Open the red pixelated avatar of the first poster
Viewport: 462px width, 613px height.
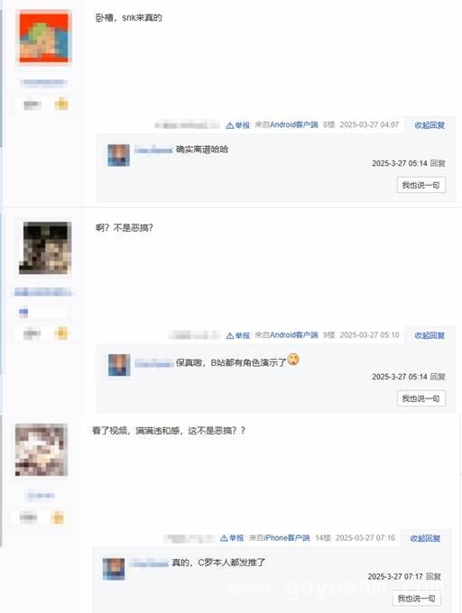click(x=44, y=37)
